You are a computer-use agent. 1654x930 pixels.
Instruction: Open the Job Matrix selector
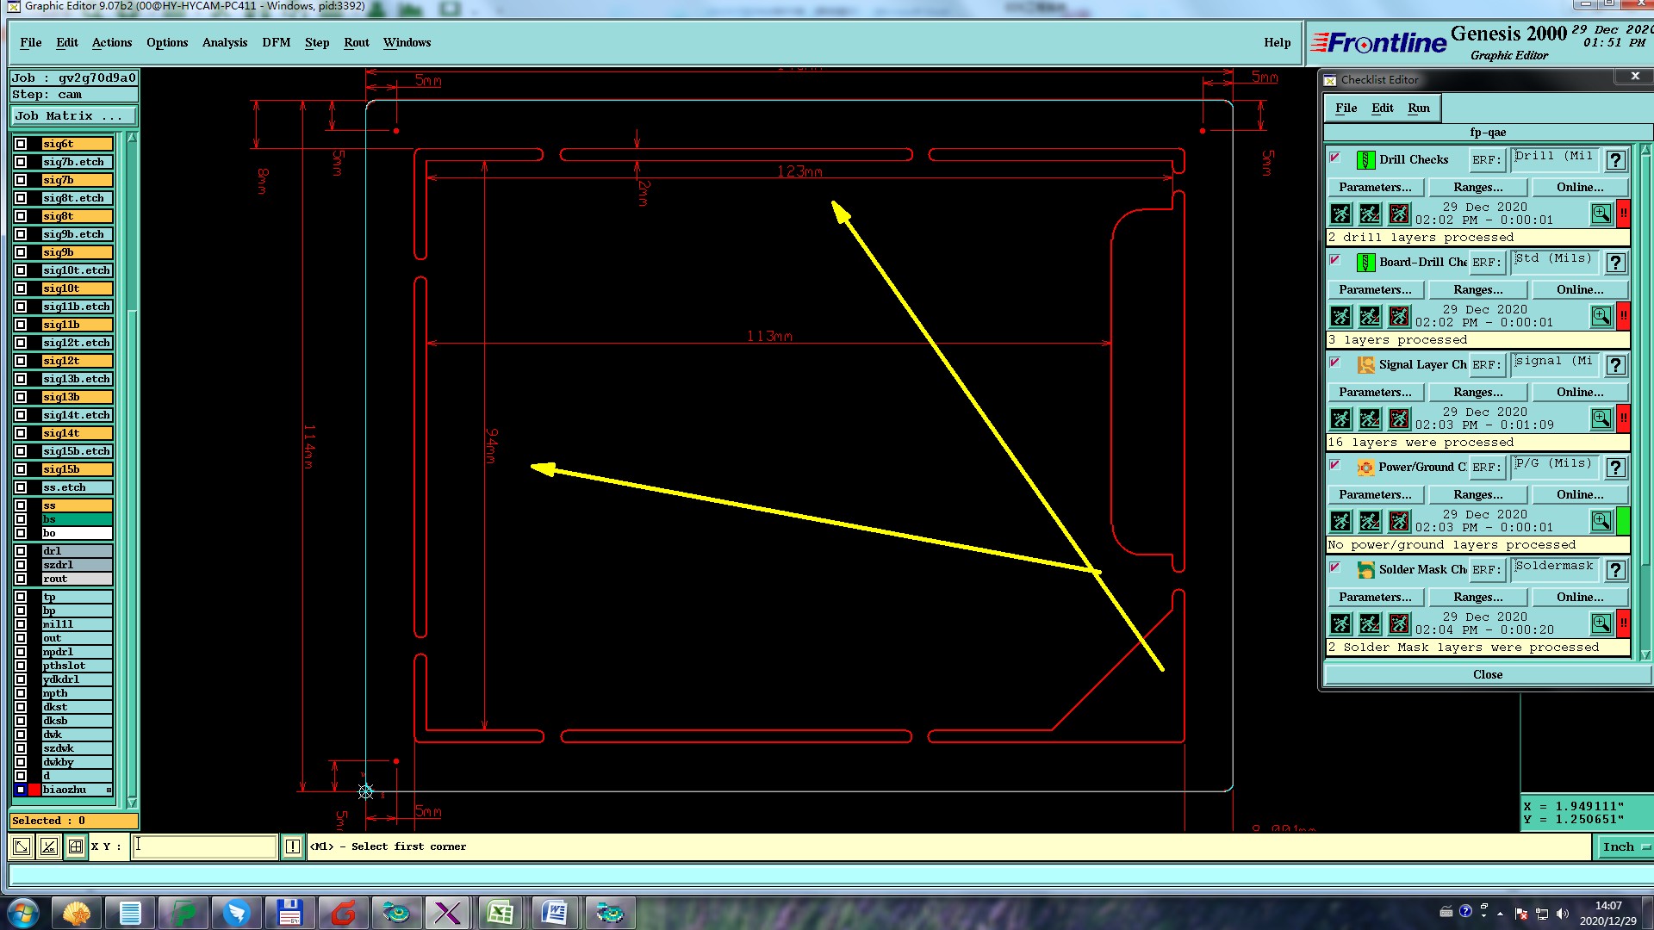[x=73, y=115]
